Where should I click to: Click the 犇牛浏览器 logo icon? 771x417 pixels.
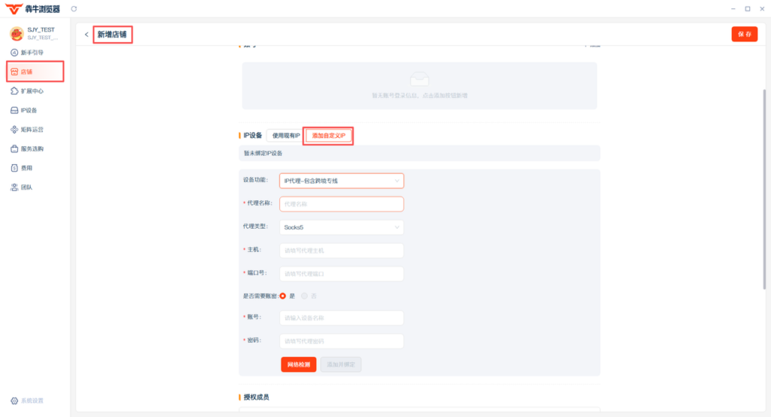click(x=14, y=9)
